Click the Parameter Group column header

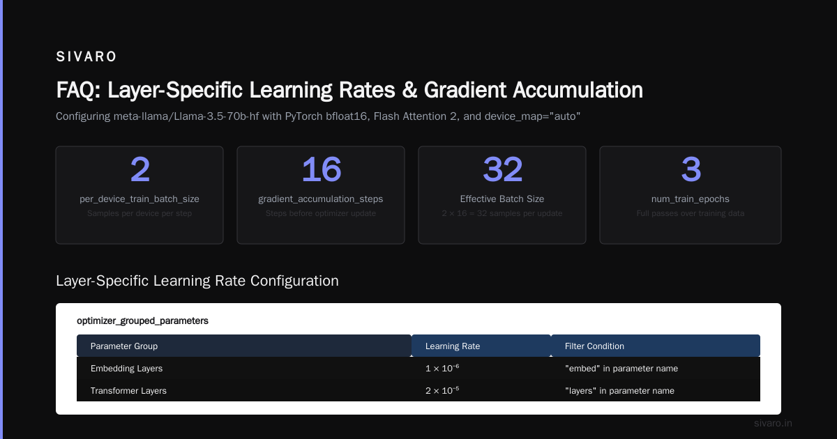[x=244, y=346]
